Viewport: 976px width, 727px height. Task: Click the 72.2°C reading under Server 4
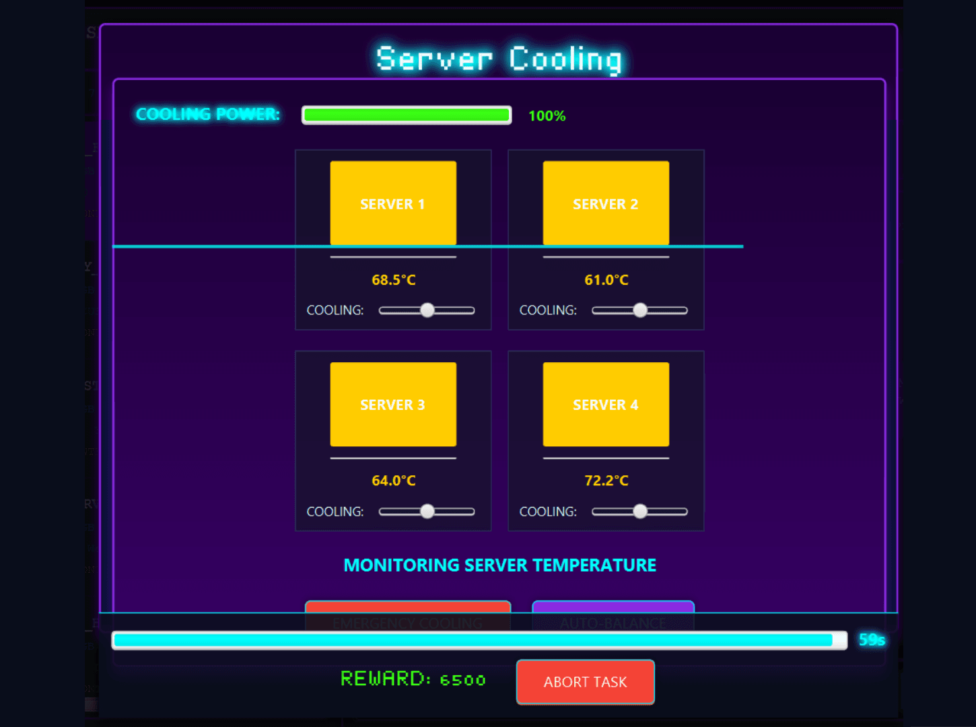pyautogui.click(x=606, y=481)
